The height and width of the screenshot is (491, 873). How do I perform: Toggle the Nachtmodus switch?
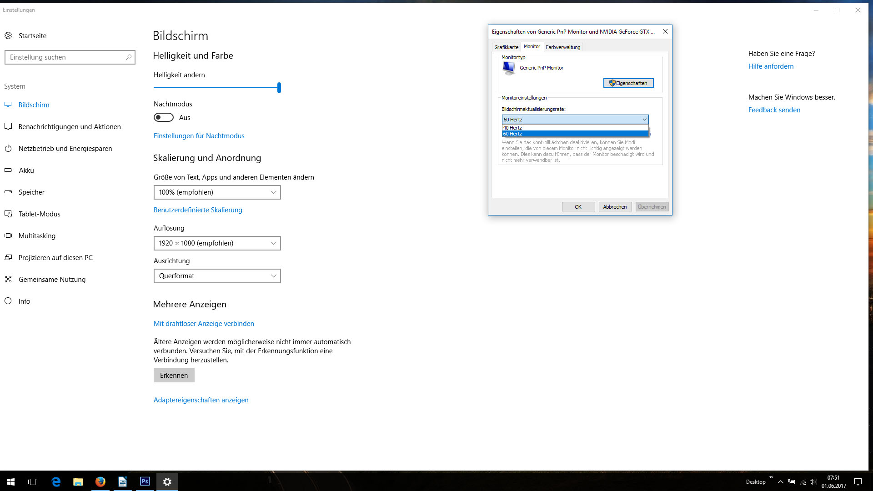point(164,118)
